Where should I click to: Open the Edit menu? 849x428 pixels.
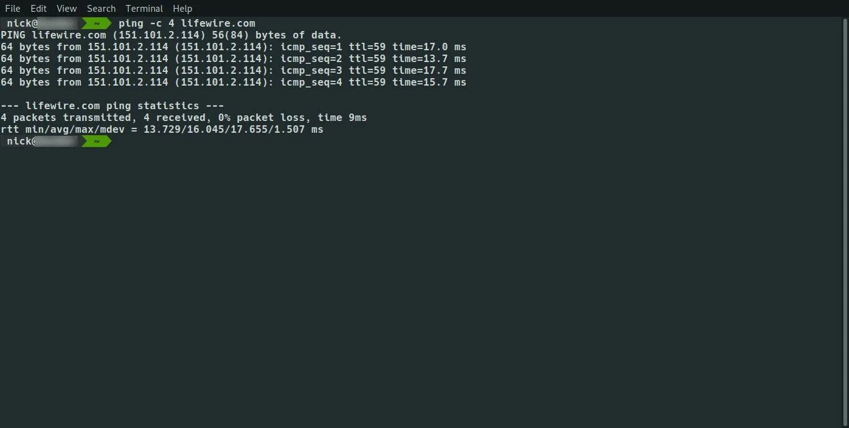coord(39,9)
